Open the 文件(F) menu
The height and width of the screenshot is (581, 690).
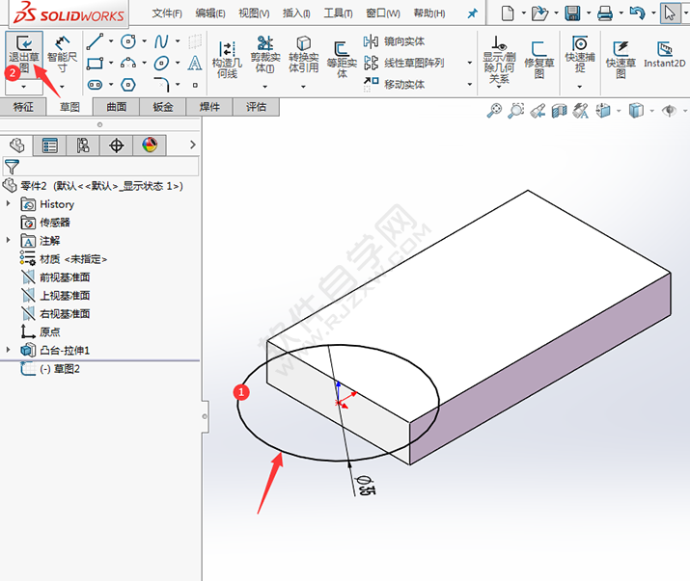tap(167, 13)
